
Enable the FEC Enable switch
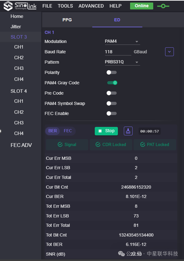111,113
